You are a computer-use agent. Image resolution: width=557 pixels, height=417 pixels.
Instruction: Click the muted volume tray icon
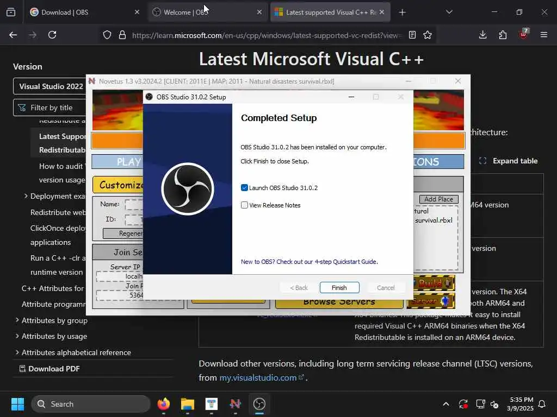coord(494,404)
